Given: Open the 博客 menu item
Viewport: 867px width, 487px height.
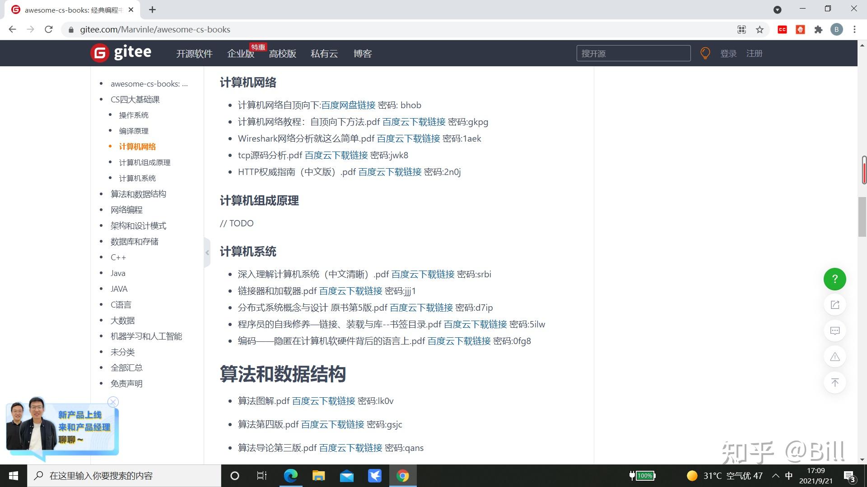Looking at the screenshot, I should pyautogui.click(x=363, y=53).
